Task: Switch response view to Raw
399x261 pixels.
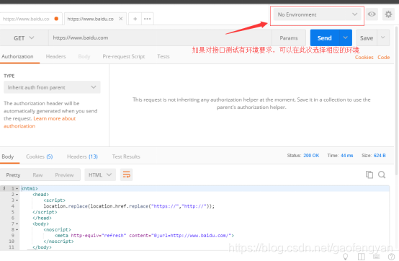Action: pyautogui.click(x=37, y=175)
